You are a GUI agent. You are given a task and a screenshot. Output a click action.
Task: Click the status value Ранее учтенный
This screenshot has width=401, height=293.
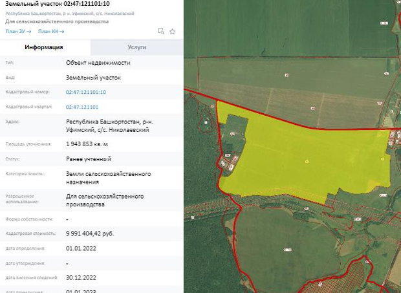[x=89, y=158]
